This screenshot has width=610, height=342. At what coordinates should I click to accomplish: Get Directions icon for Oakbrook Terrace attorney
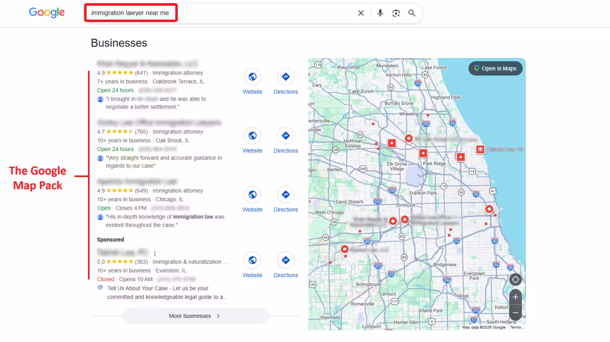(x=286, y=77)
